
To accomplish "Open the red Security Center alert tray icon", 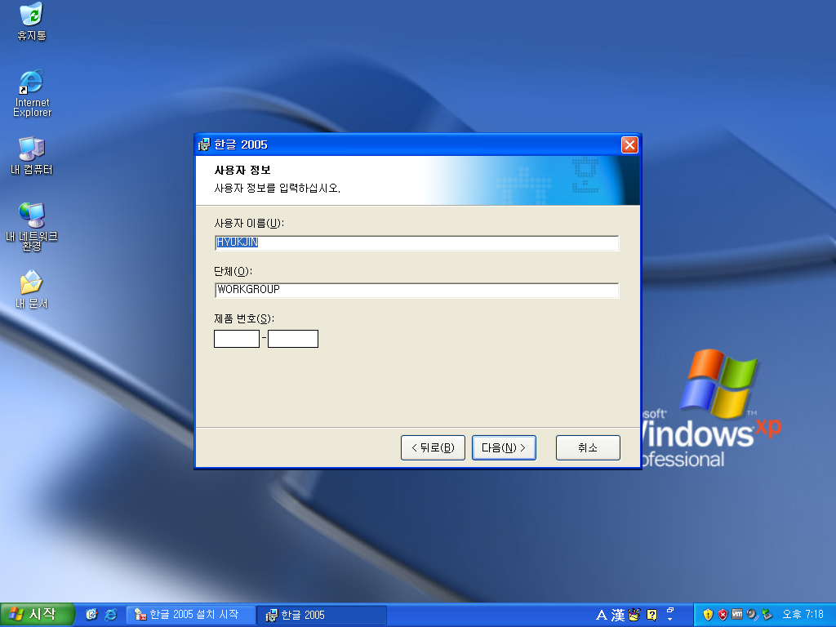I will pyautogui.click(x=723, y=615).
